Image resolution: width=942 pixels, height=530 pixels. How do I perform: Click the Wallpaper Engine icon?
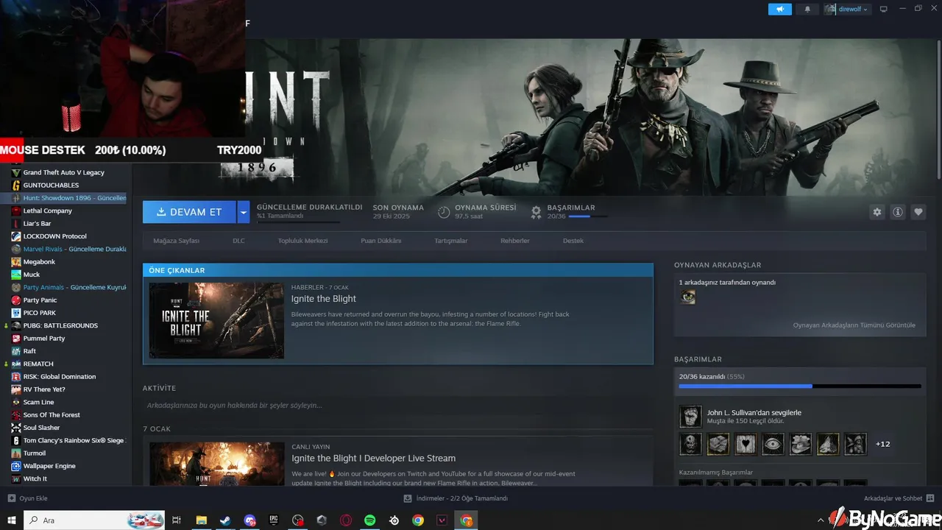pyautogui.click(x=16, y=466)
